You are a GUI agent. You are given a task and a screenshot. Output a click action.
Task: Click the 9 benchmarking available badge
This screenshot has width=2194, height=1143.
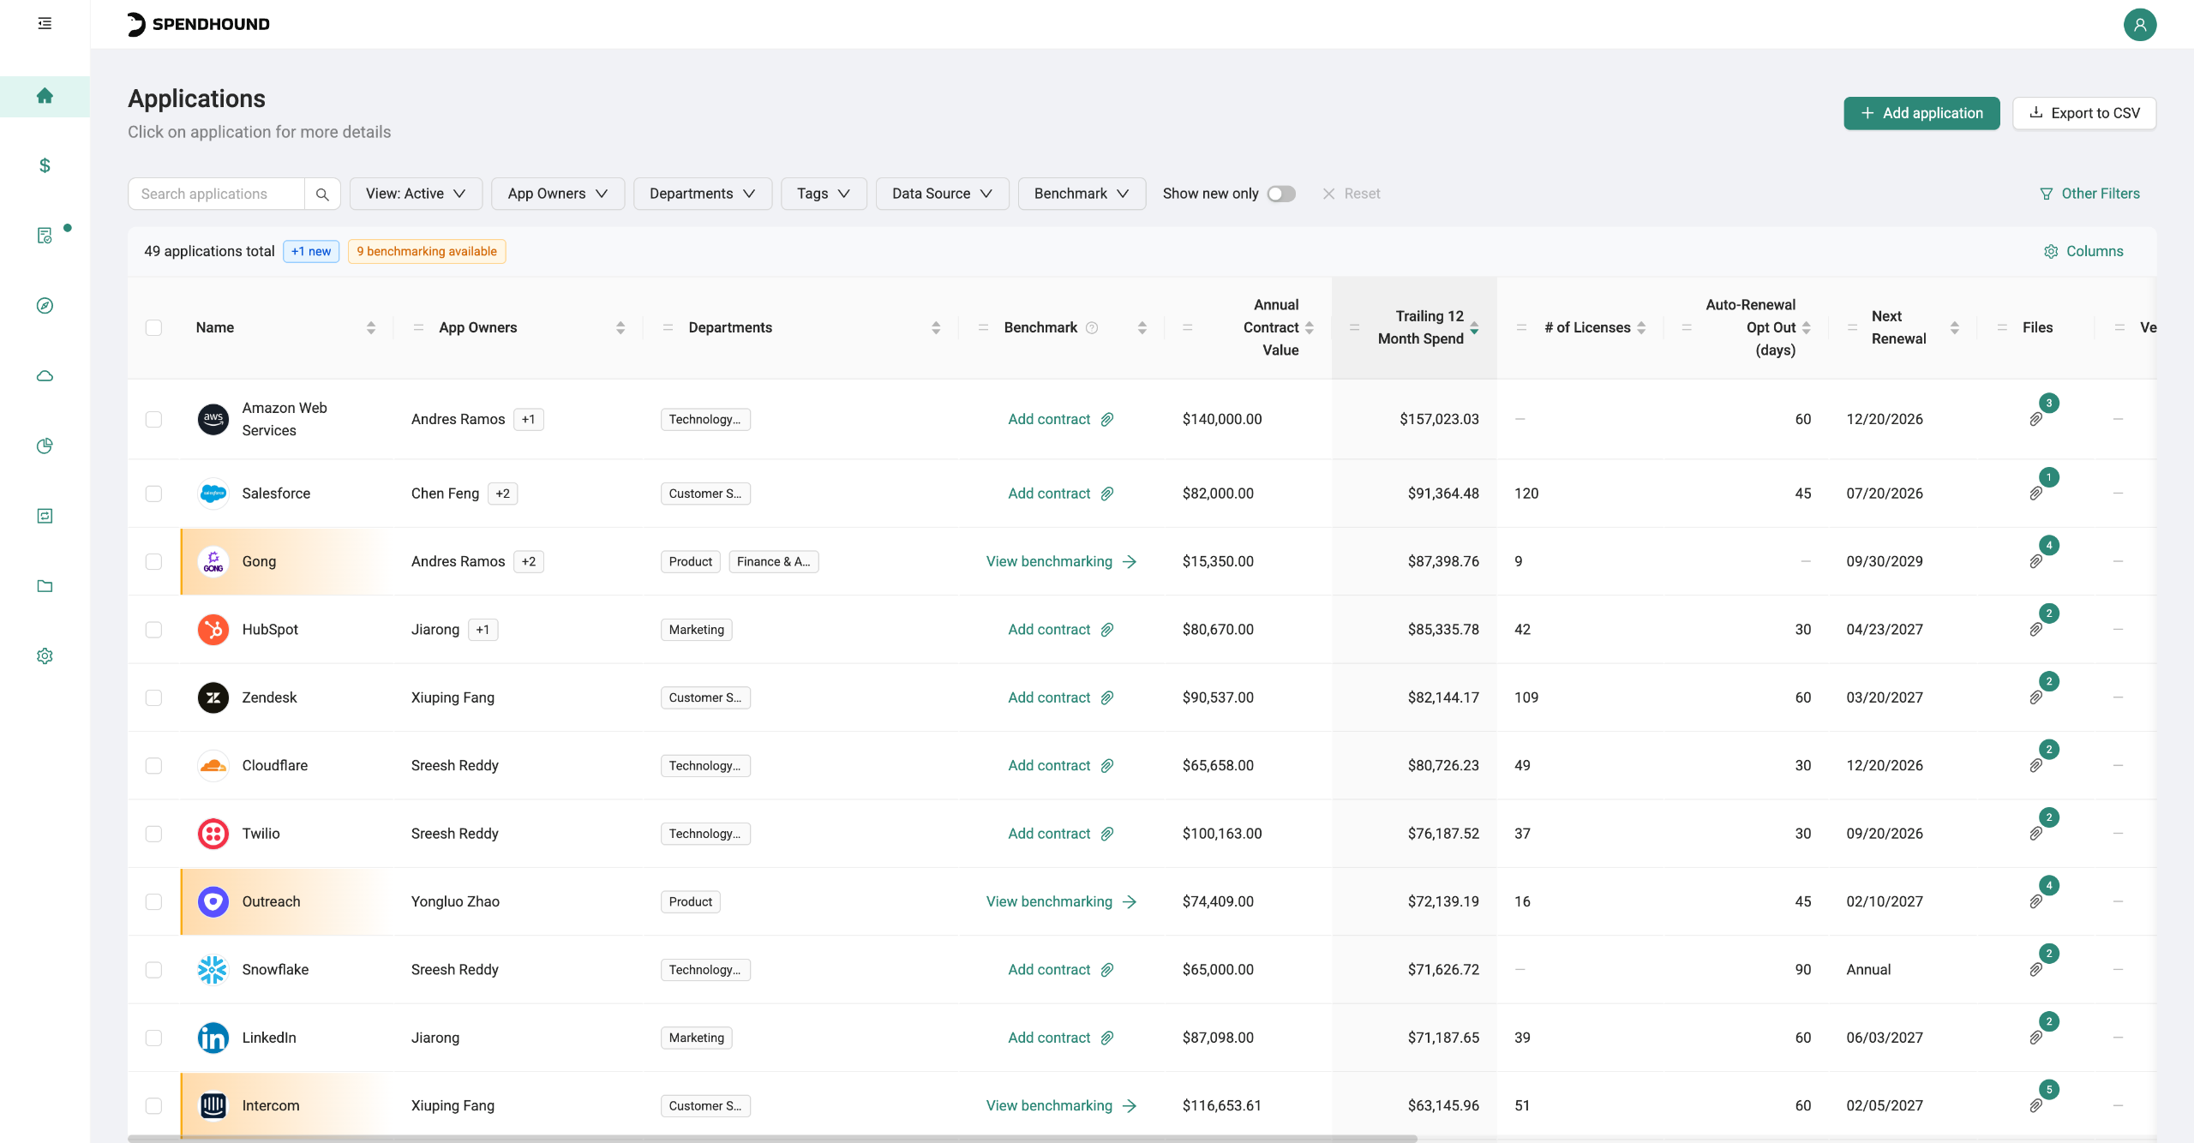point(427,252)
